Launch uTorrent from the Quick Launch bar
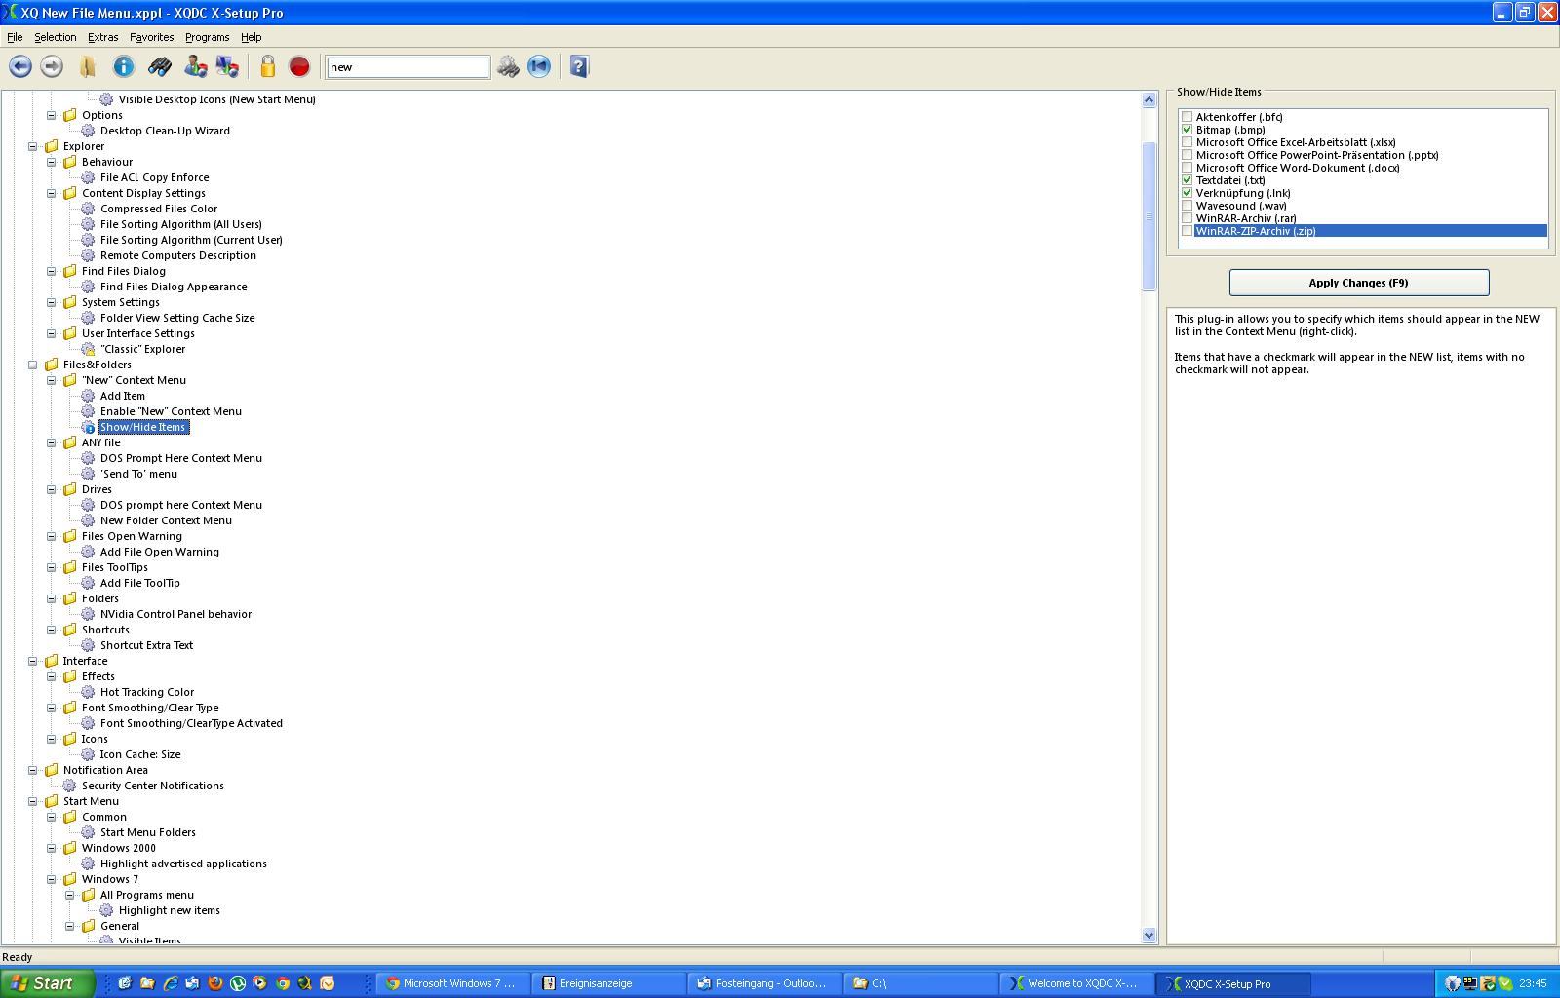The image size is (1560, 998). [238, 983]
